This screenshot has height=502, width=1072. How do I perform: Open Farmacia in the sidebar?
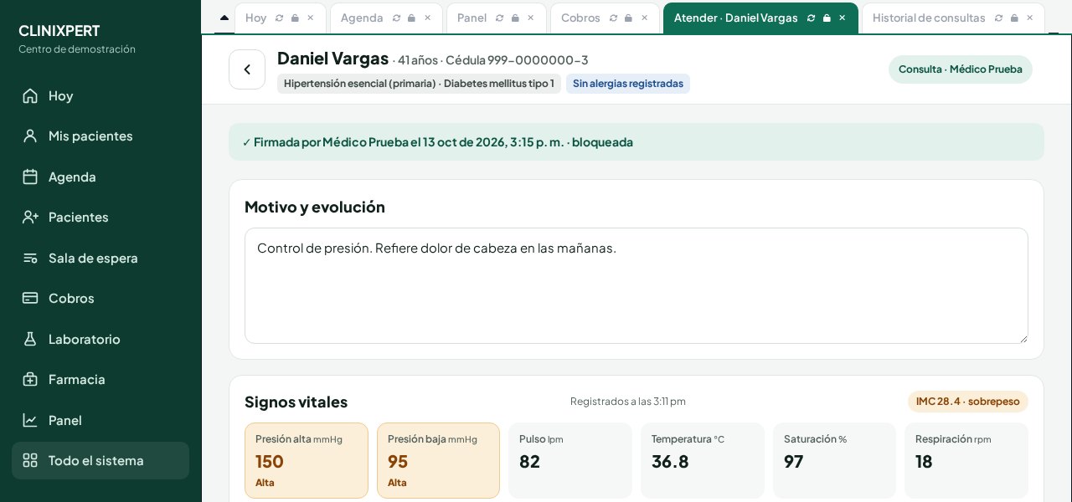100,379
